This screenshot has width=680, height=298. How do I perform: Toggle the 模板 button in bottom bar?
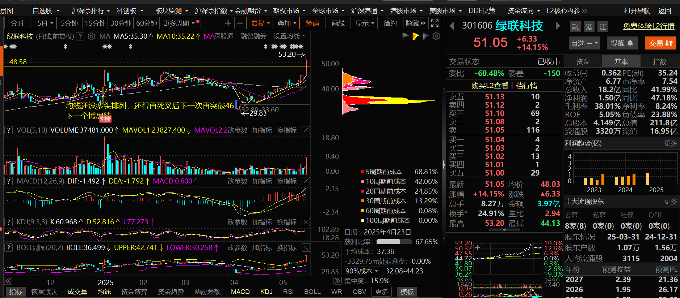coord(407,292)
